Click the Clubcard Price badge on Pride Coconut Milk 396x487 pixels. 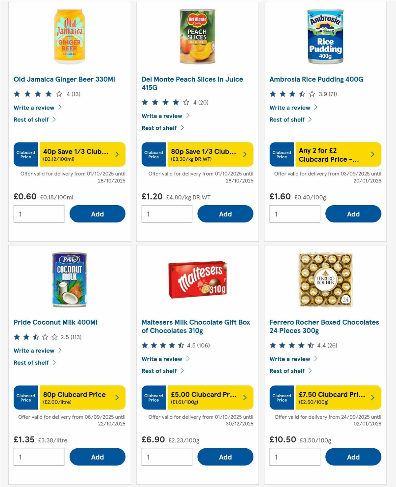click(25, 398)
